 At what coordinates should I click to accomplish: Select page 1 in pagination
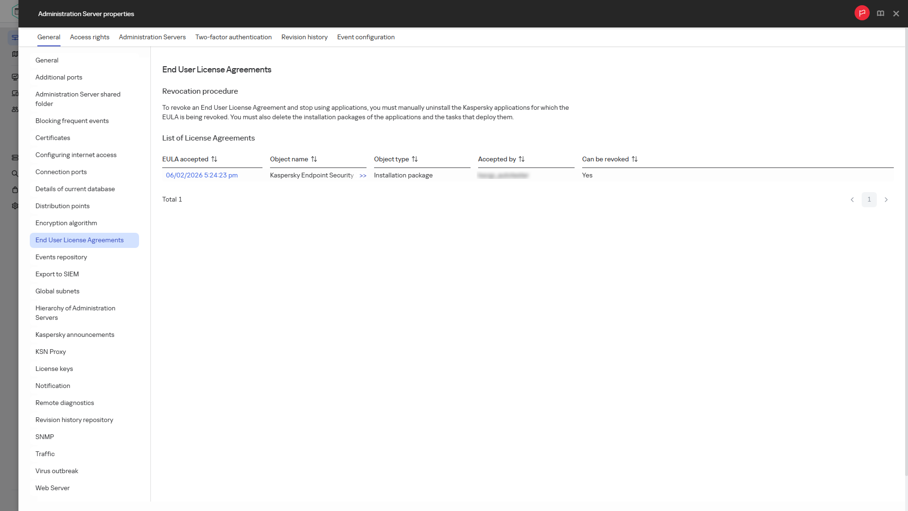pos(869,200)
